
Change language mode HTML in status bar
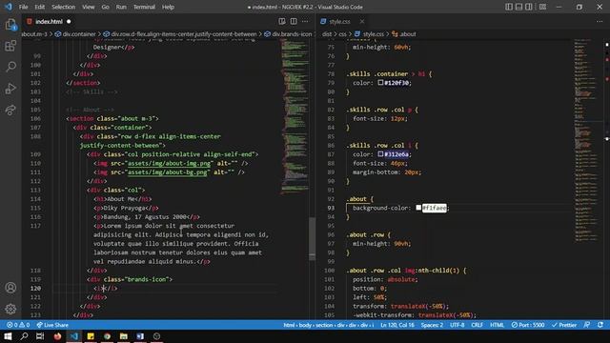497,325
